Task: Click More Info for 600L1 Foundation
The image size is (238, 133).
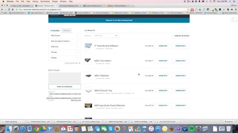Action: coord(163,61)
